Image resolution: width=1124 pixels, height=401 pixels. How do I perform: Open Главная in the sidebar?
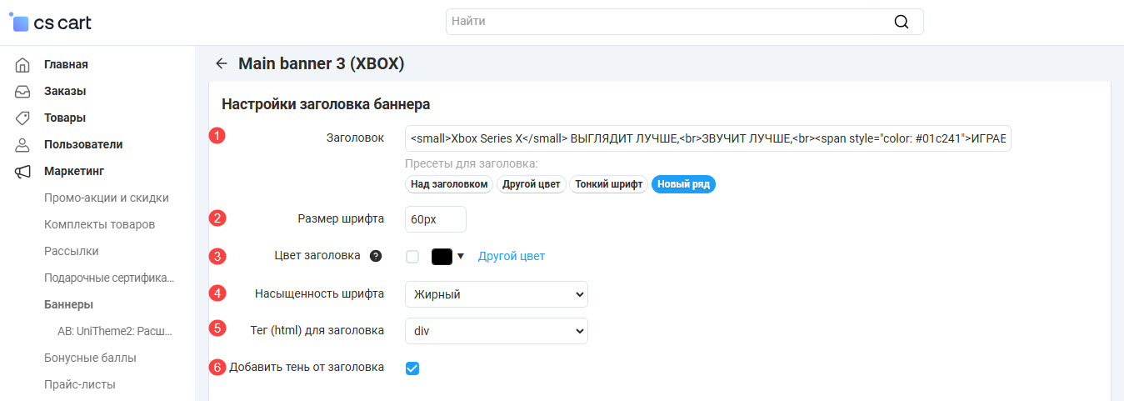(66, 64)
